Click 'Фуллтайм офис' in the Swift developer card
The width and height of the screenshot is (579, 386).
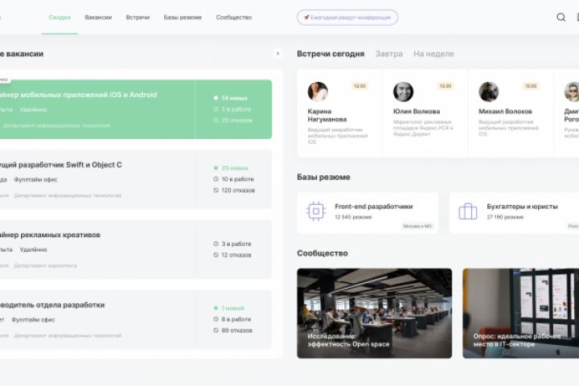tap(35, 179)
